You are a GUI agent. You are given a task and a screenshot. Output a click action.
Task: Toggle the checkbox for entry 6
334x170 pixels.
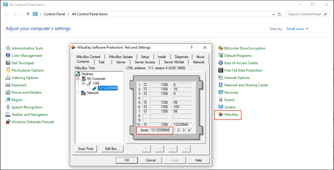point(145,107)
